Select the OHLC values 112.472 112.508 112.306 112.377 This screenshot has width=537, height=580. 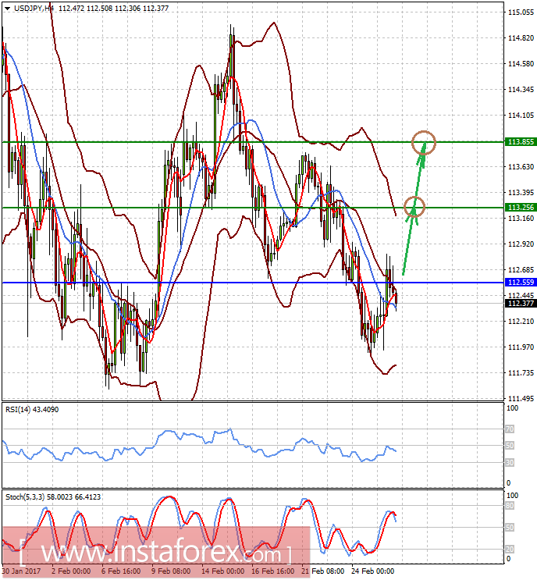coord(113,8)
